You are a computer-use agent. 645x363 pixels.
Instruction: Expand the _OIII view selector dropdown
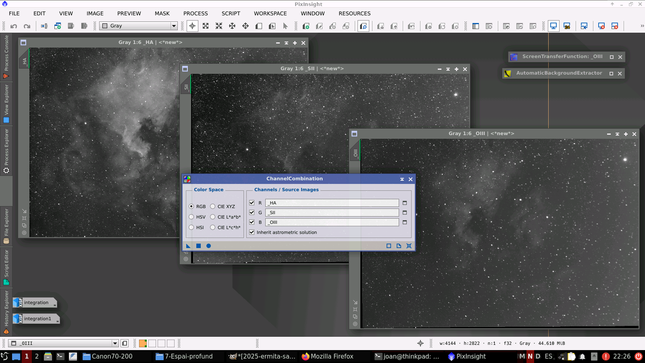[x=115, y=343]
